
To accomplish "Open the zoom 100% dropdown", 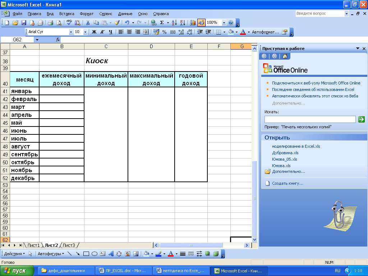I will tap(224, 23).
